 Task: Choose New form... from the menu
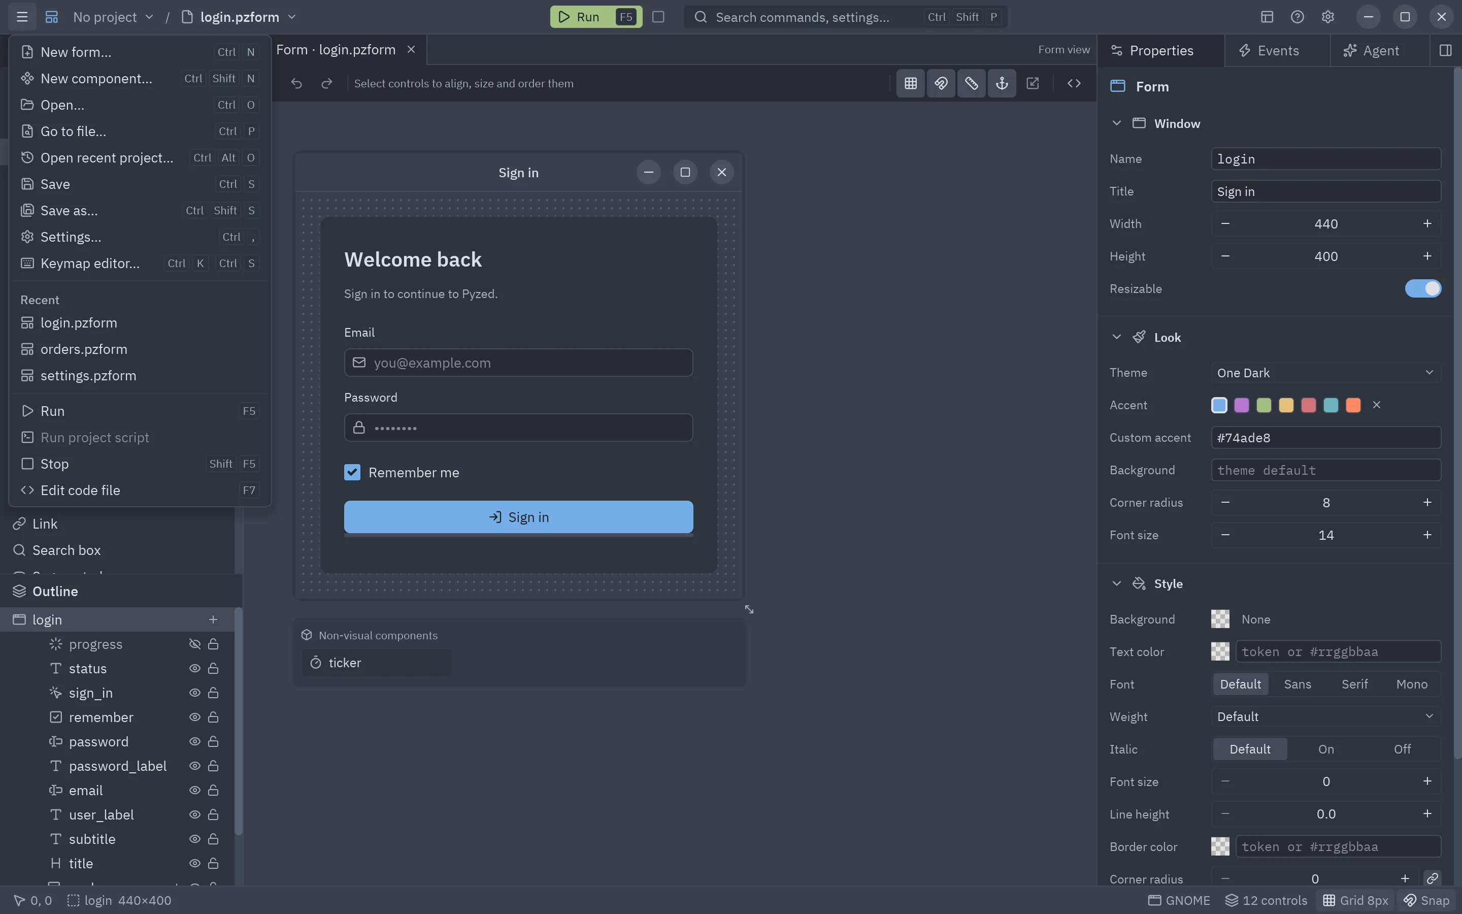point(140,52)
